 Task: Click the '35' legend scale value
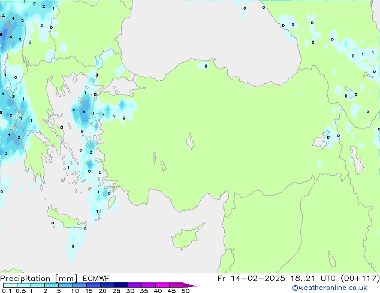click(144, 291)
